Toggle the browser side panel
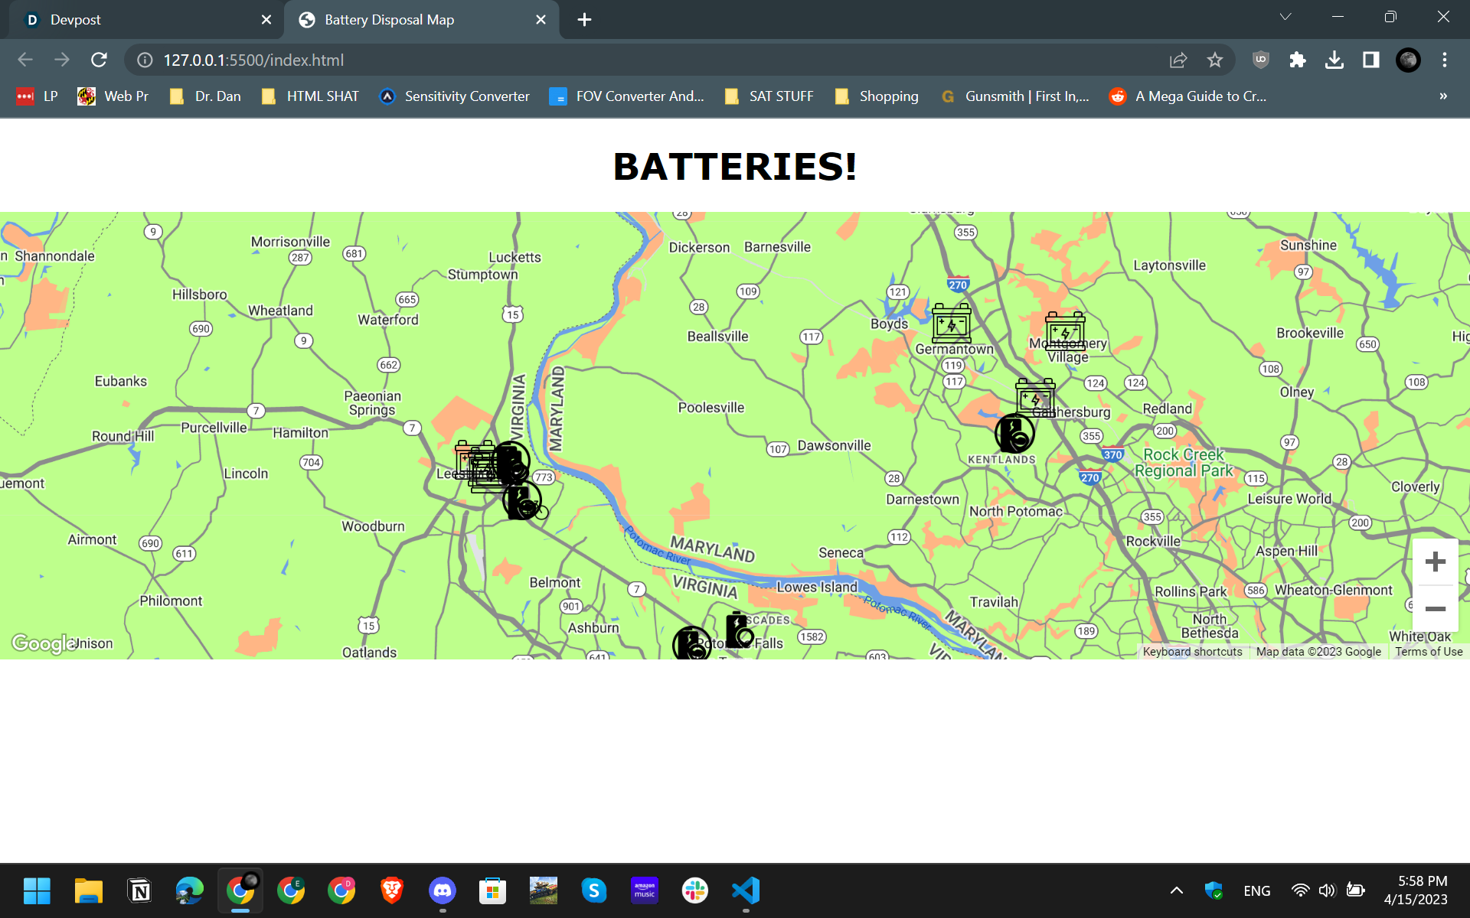The width and height of the screenshot is (1470, 918). point(1370,60)
